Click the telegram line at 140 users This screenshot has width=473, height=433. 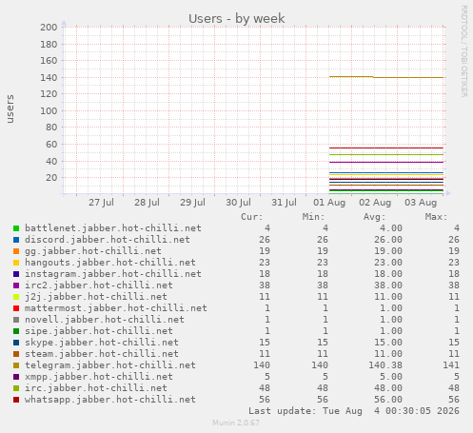386,77
